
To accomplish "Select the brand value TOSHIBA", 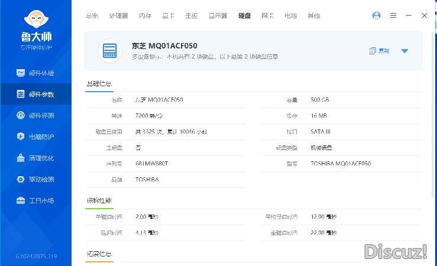I will pos(147,179).
